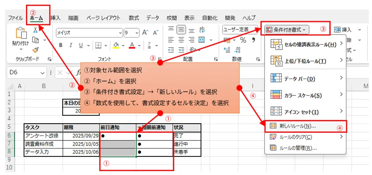Switch to the 挿入 ribbon tab
Image resolution: width=372 pixels, height=175 pixels.
coord(55,18)
